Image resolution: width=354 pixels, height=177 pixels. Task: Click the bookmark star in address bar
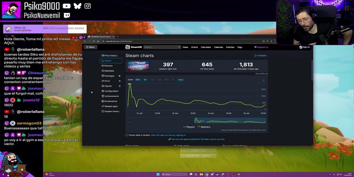coord(272,41)
